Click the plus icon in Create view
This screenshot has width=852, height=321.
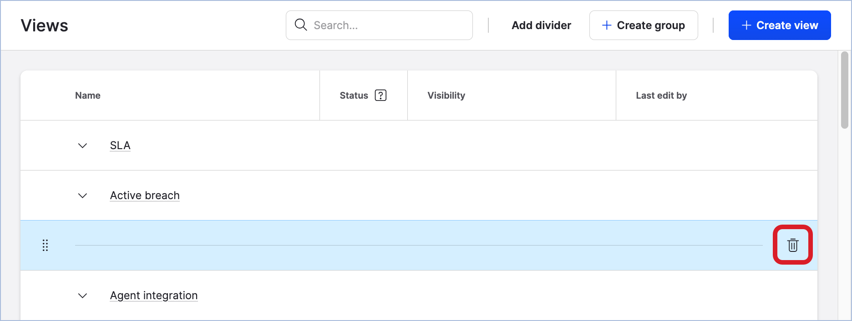click(746, 25)
